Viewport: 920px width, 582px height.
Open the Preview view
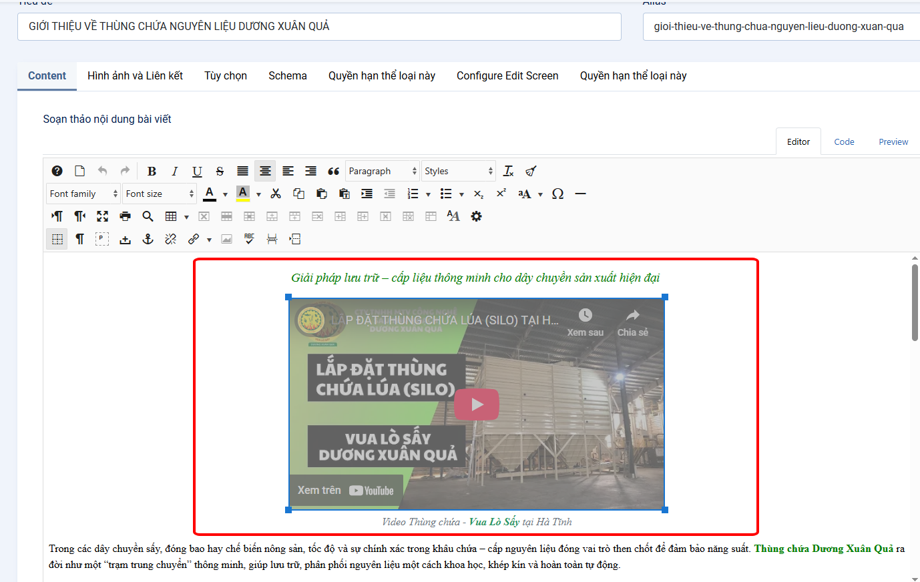tap(893, 142)
